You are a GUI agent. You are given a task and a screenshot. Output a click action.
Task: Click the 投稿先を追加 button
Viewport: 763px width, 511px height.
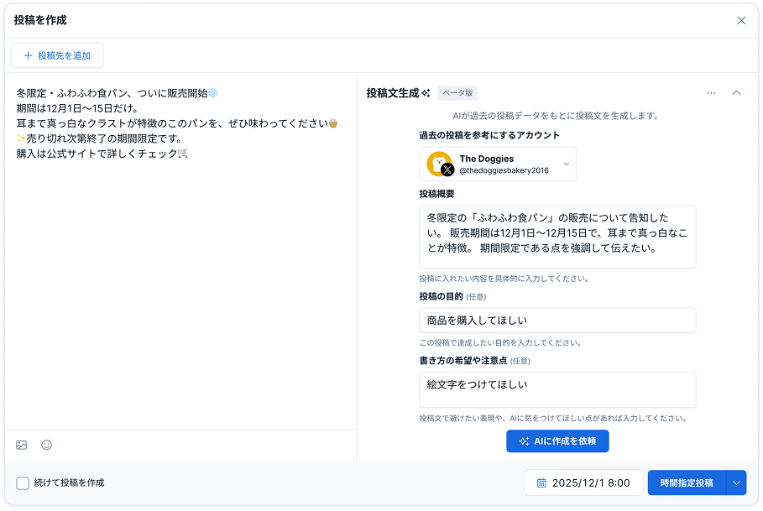(x=57, y=55)
